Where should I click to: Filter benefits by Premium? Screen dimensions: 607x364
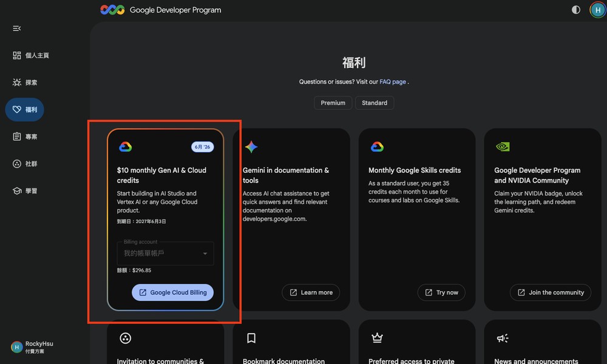(333, 103)
